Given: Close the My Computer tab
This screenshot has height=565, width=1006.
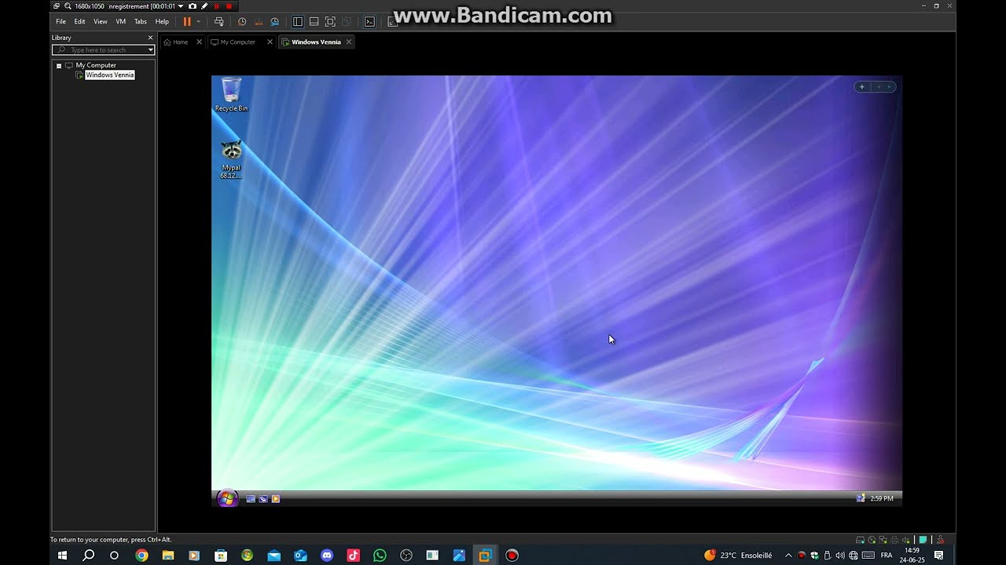Looking at the screenshot, I should coord(270,42).
